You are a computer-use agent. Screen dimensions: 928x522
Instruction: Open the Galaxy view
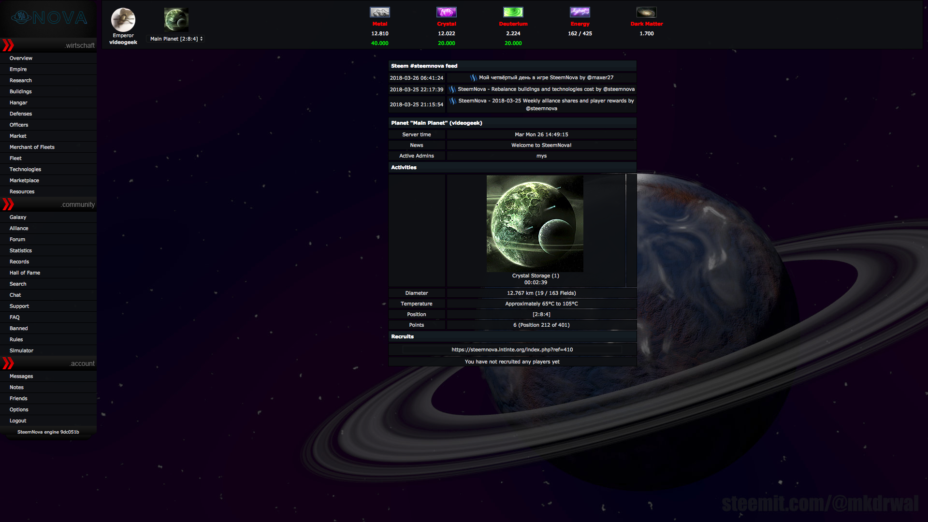tap(18, 217)
